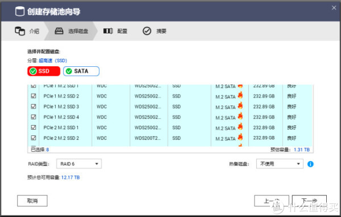Click flame icon in PCIe 1 M.2 SSD 3 row
Viewport: 341px width, 217px height.
[240, 105]
